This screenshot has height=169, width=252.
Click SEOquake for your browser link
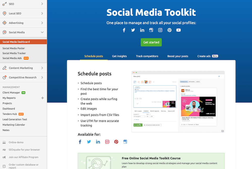24,150
